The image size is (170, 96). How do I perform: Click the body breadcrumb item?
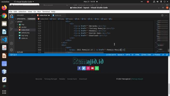[x=61, y=19]
